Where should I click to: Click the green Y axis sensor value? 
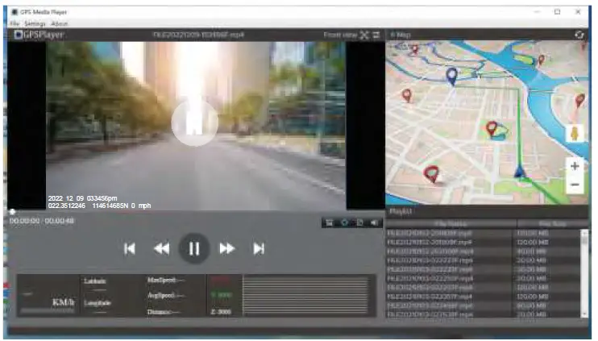(221, 295)
